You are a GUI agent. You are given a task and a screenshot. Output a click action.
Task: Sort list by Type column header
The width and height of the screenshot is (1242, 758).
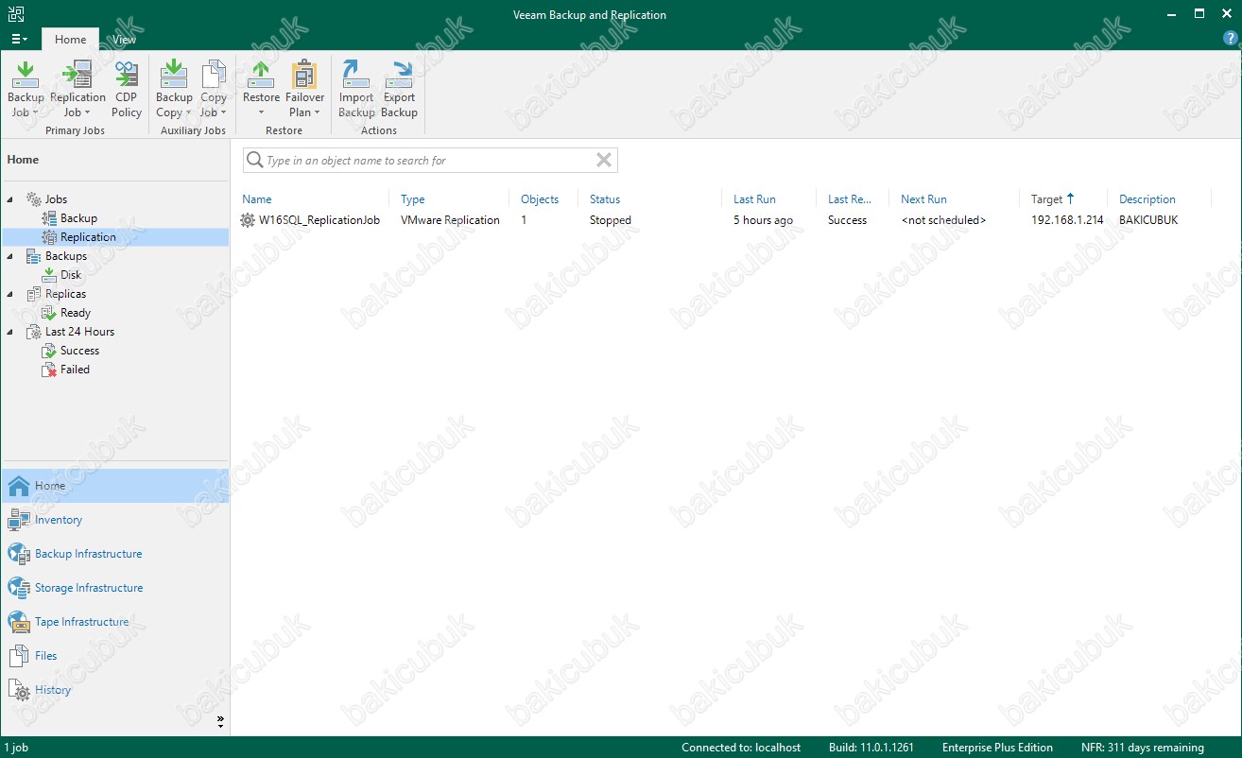(412, 199)
